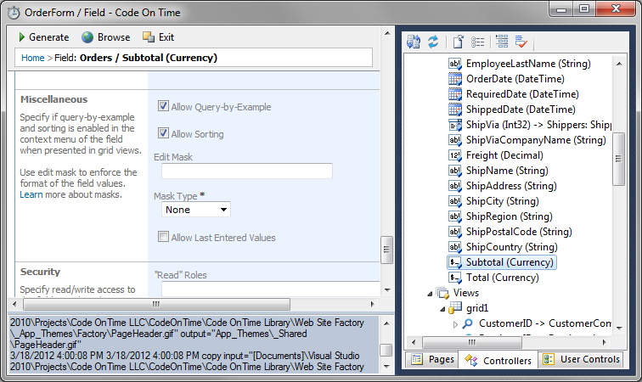Collapse the Views tree node
Image resolution: width=642 pixels, height=382 pixels.
(x=430, y=294)
